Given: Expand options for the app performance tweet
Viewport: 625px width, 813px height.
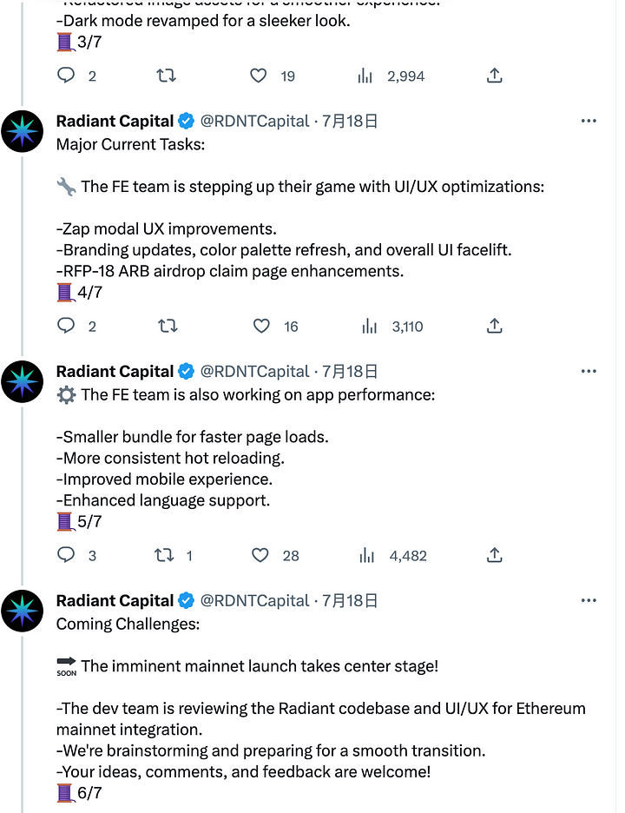Looking at the screenshot, I should pos(589,371).
